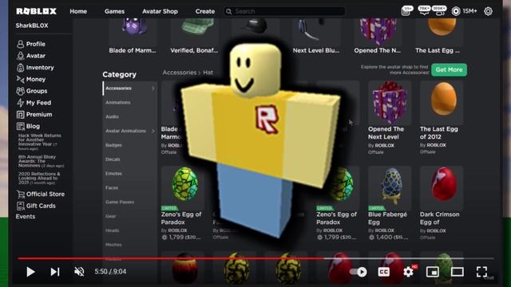Viewport: 511px width, 287px height.
Task: Select the Decals category
Action: coord(113,159)
